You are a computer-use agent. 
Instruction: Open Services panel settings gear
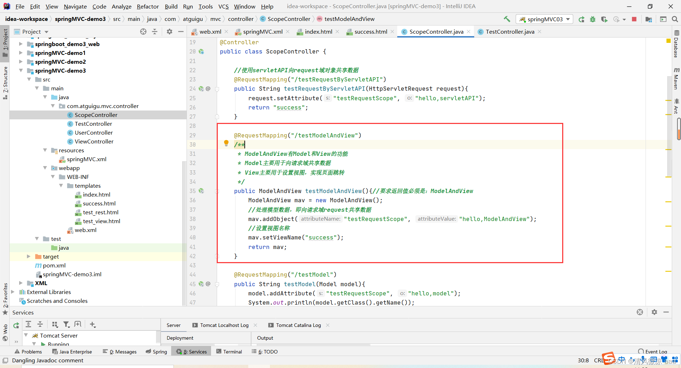(654, 312)
